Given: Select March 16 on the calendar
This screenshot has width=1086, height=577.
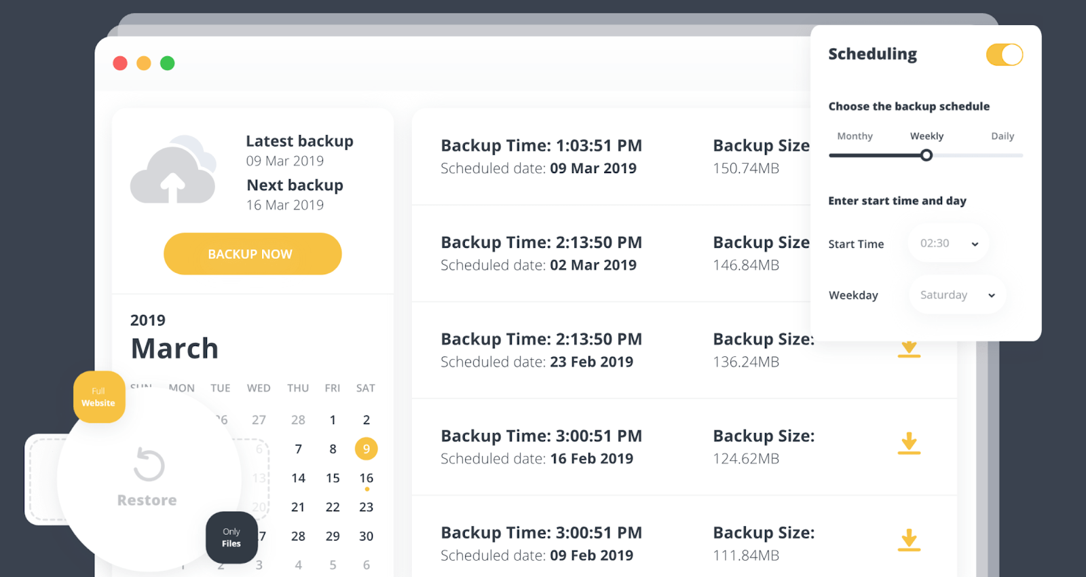Looking at the screenshot, I should click(x=367, y=478).
